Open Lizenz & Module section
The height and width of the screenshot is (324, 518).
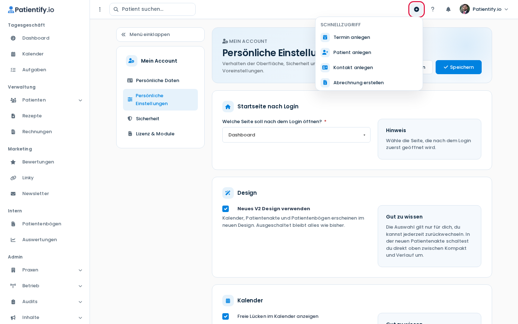tap(160, 134)
